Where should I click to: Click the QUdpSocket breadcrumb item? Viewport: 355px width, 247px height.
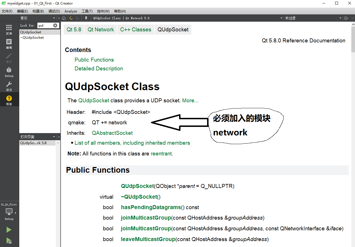tap(173, 30)
